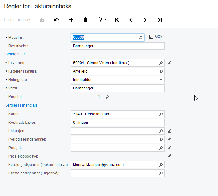Image resolution: width=218 pixels, height=196 pixels.
Task: Go to the first record
Action: [x=117, y=20]
